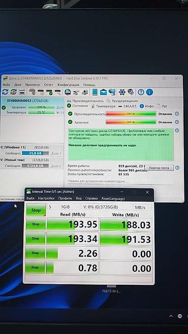Open the test size dropdown 1GiB

(x=69, y=207)
